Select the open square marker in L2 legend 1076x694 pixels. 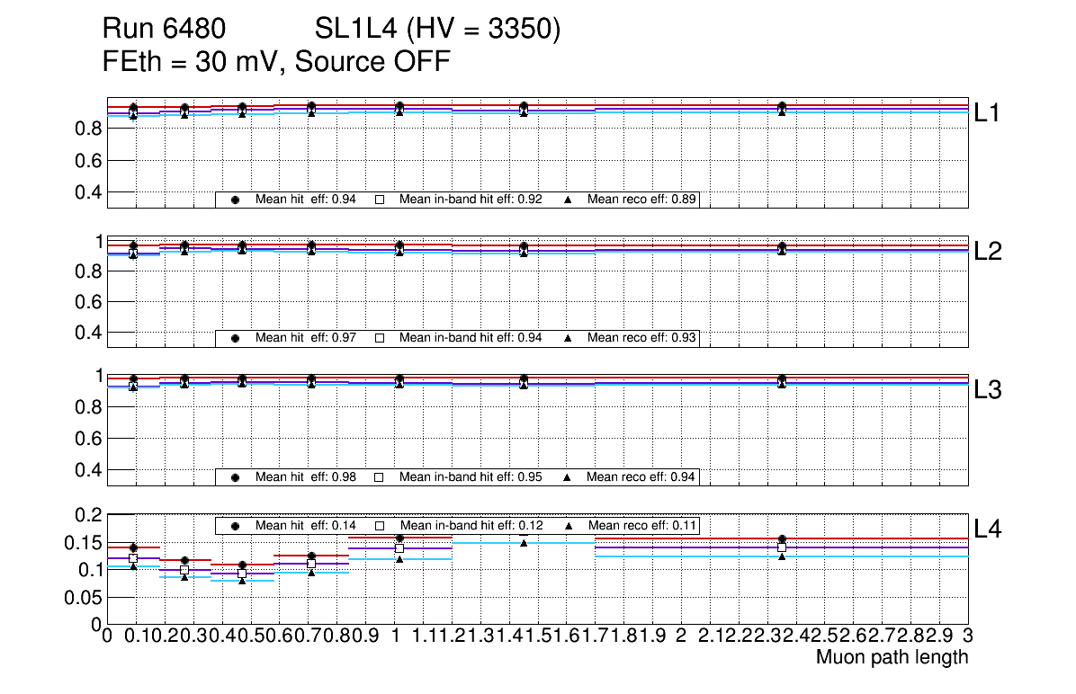pyautogui.click(x=380, y=338)
